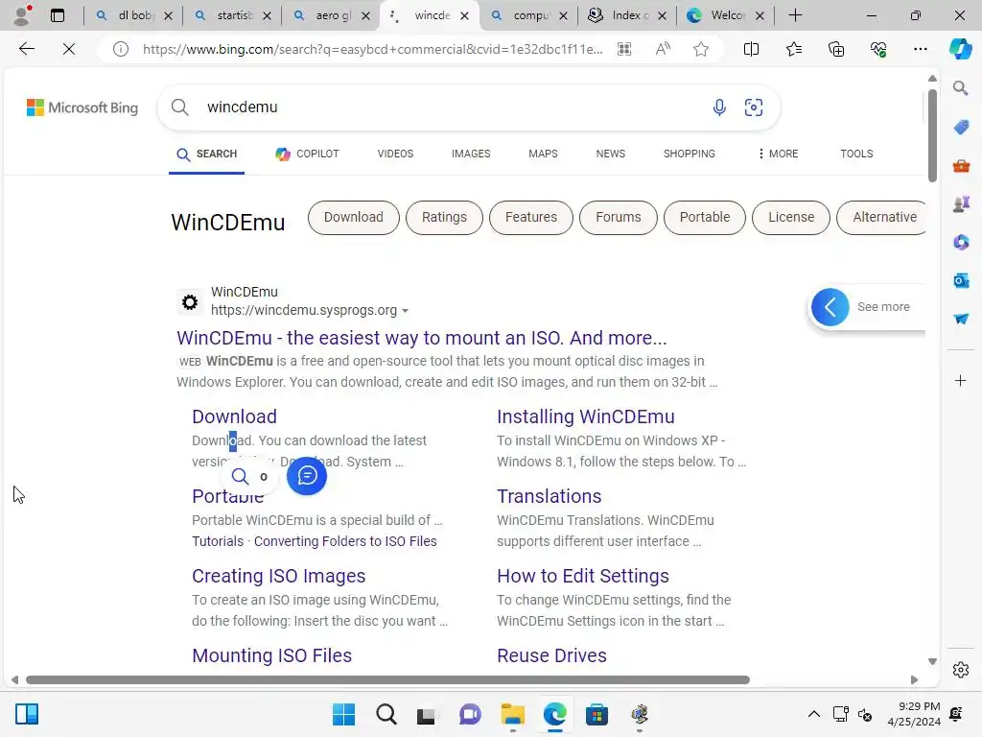
Task: Switch to MAPS search tab
Action: coord(543,154)
